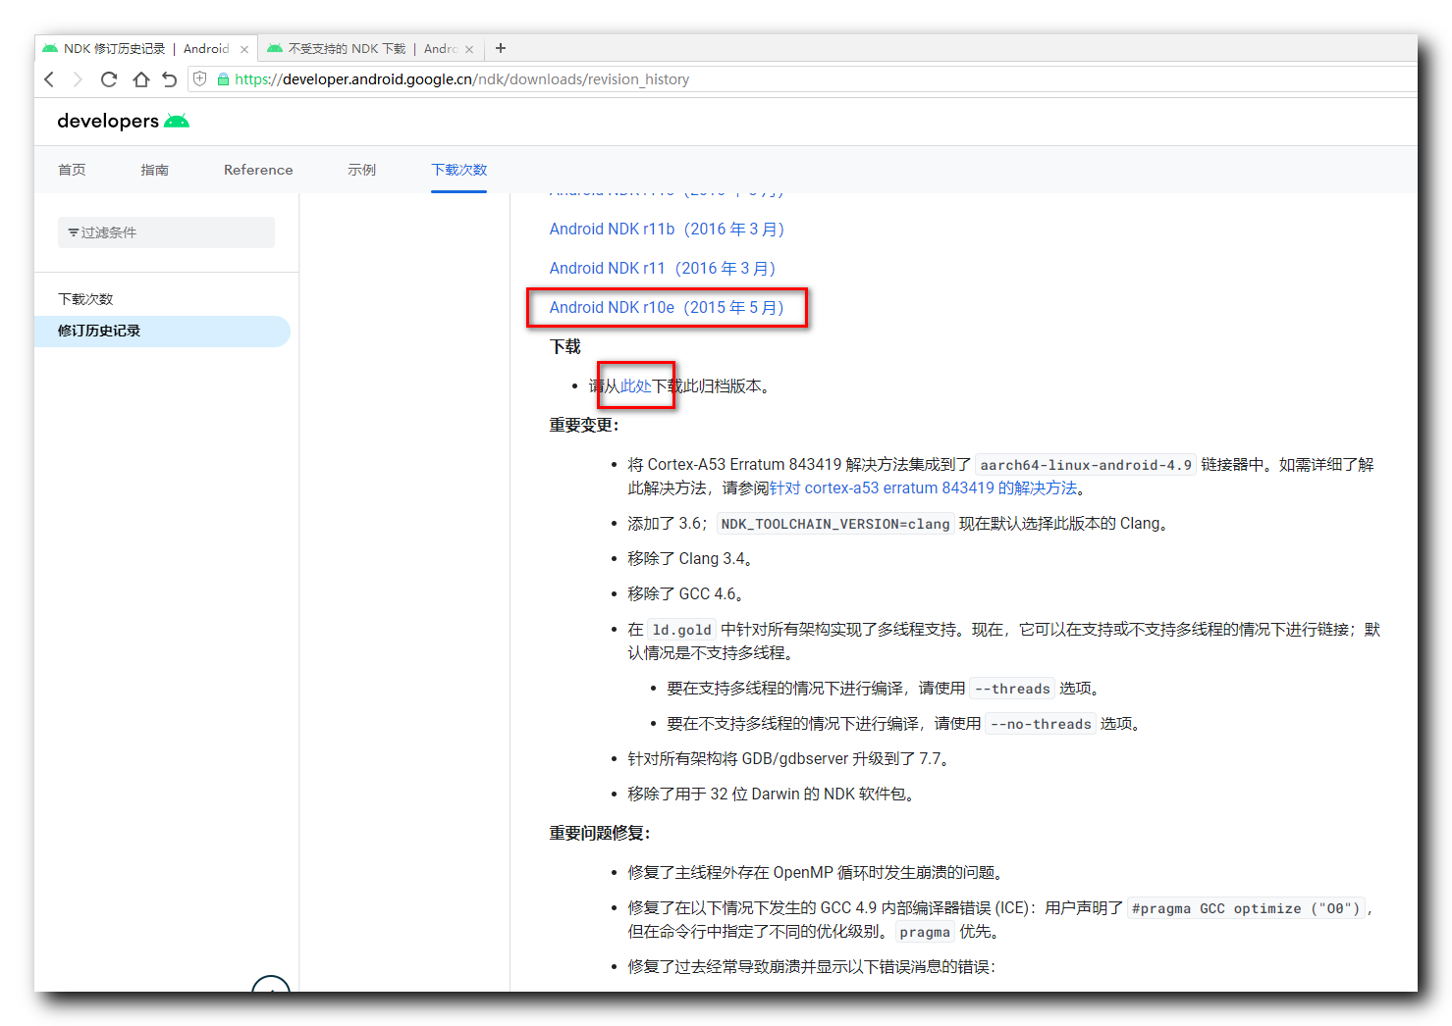This screenshot has width=1452, height=1026.
Task: Click the aarch64-linux-android-4.9 code text
Action: pyautogui.click(x=1086, y=465)
